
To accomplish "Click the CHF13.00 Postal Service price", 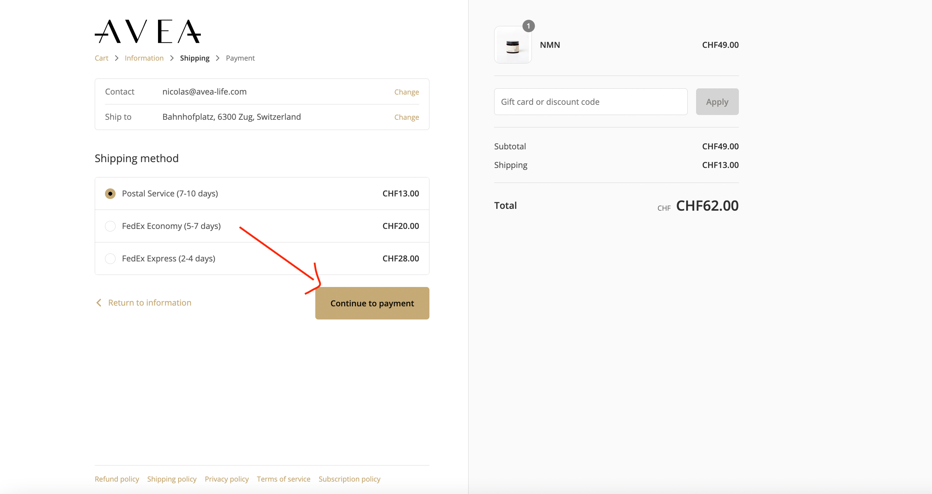I will coord(401,194).
